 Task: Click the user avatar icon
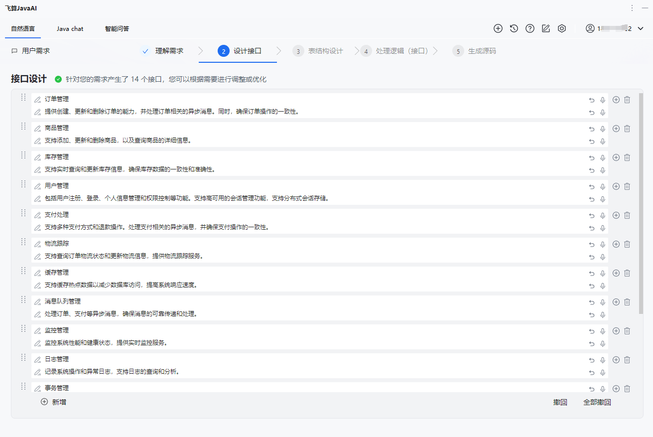pyautogui.click(x=590, y=28)
